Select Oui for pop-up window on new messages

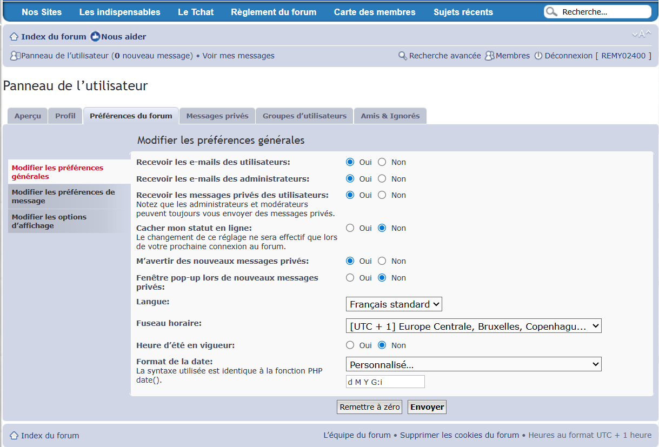pos(350,278)
